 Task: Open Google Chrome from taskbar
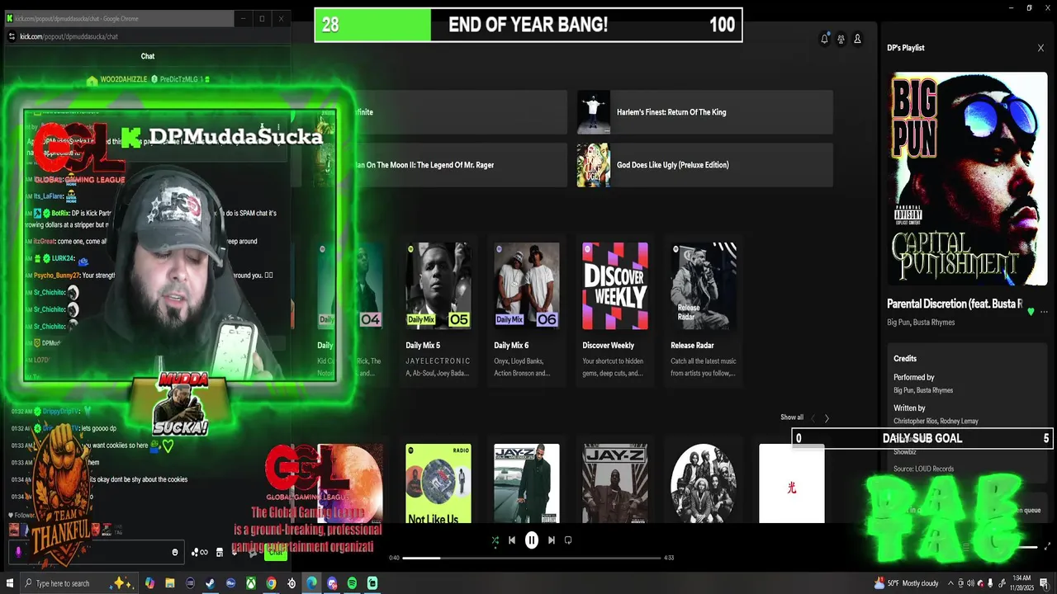tap(271, 583)
